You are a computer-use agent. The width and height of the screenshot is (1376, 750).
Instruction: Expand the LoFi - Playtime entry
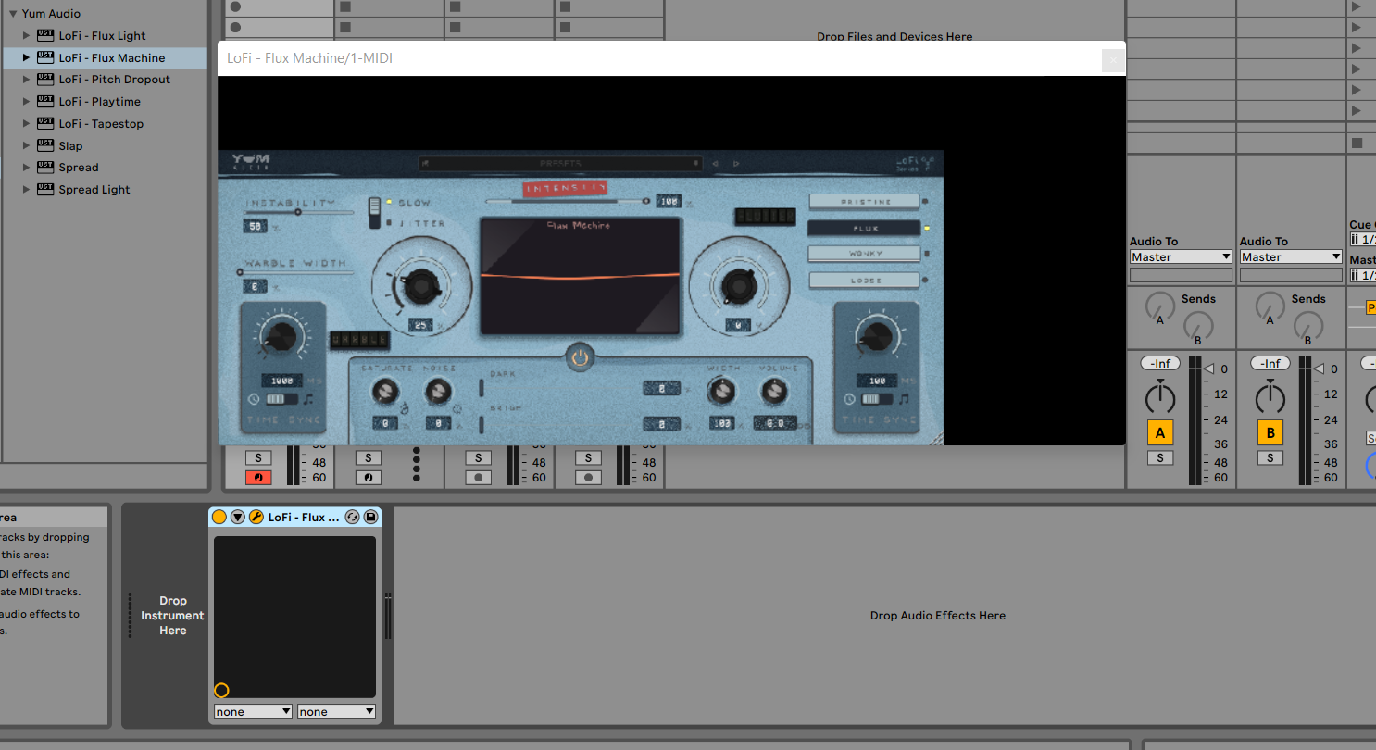tap(27, 102)
